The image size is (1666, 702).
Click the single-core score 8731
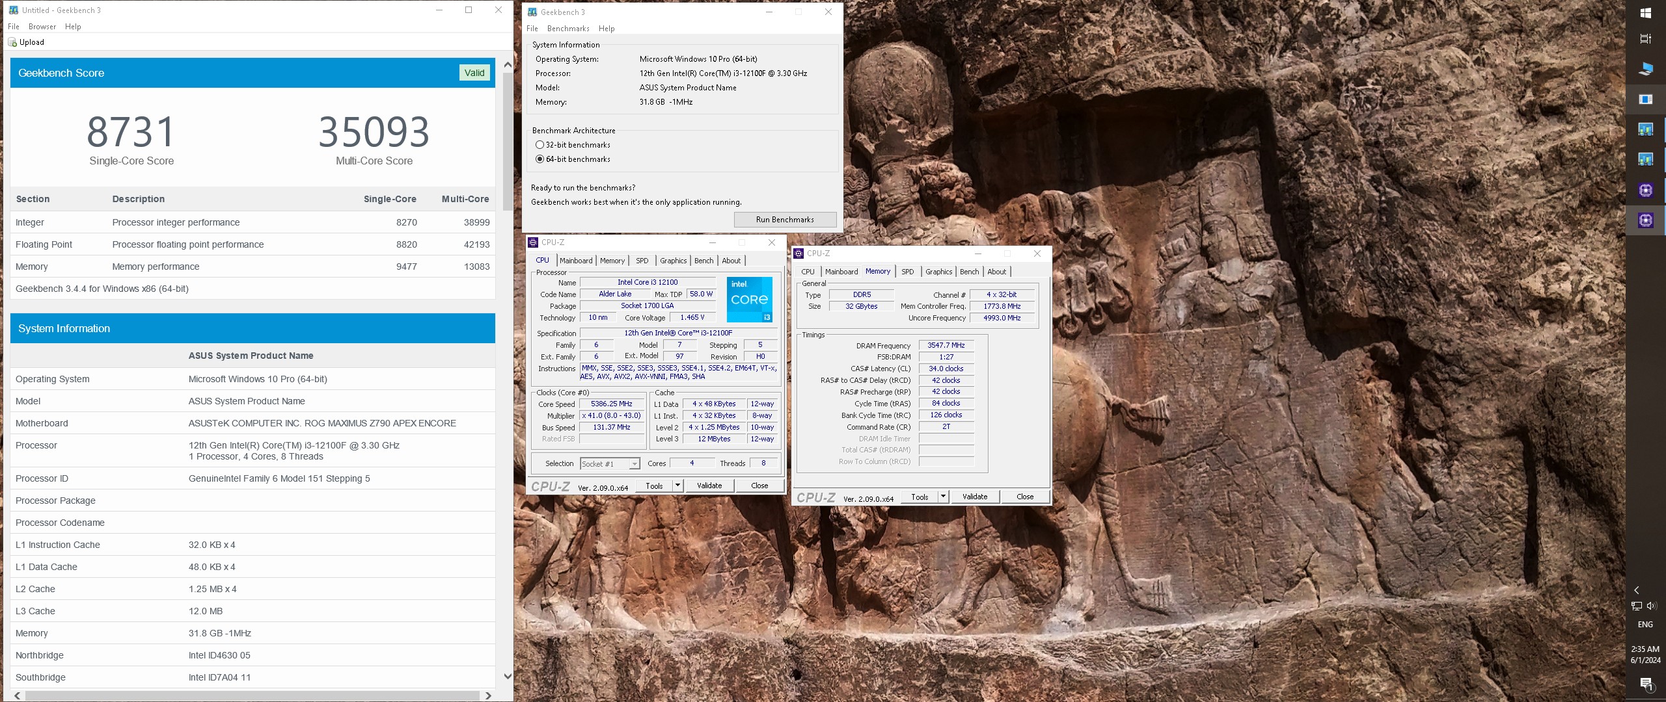131,132
